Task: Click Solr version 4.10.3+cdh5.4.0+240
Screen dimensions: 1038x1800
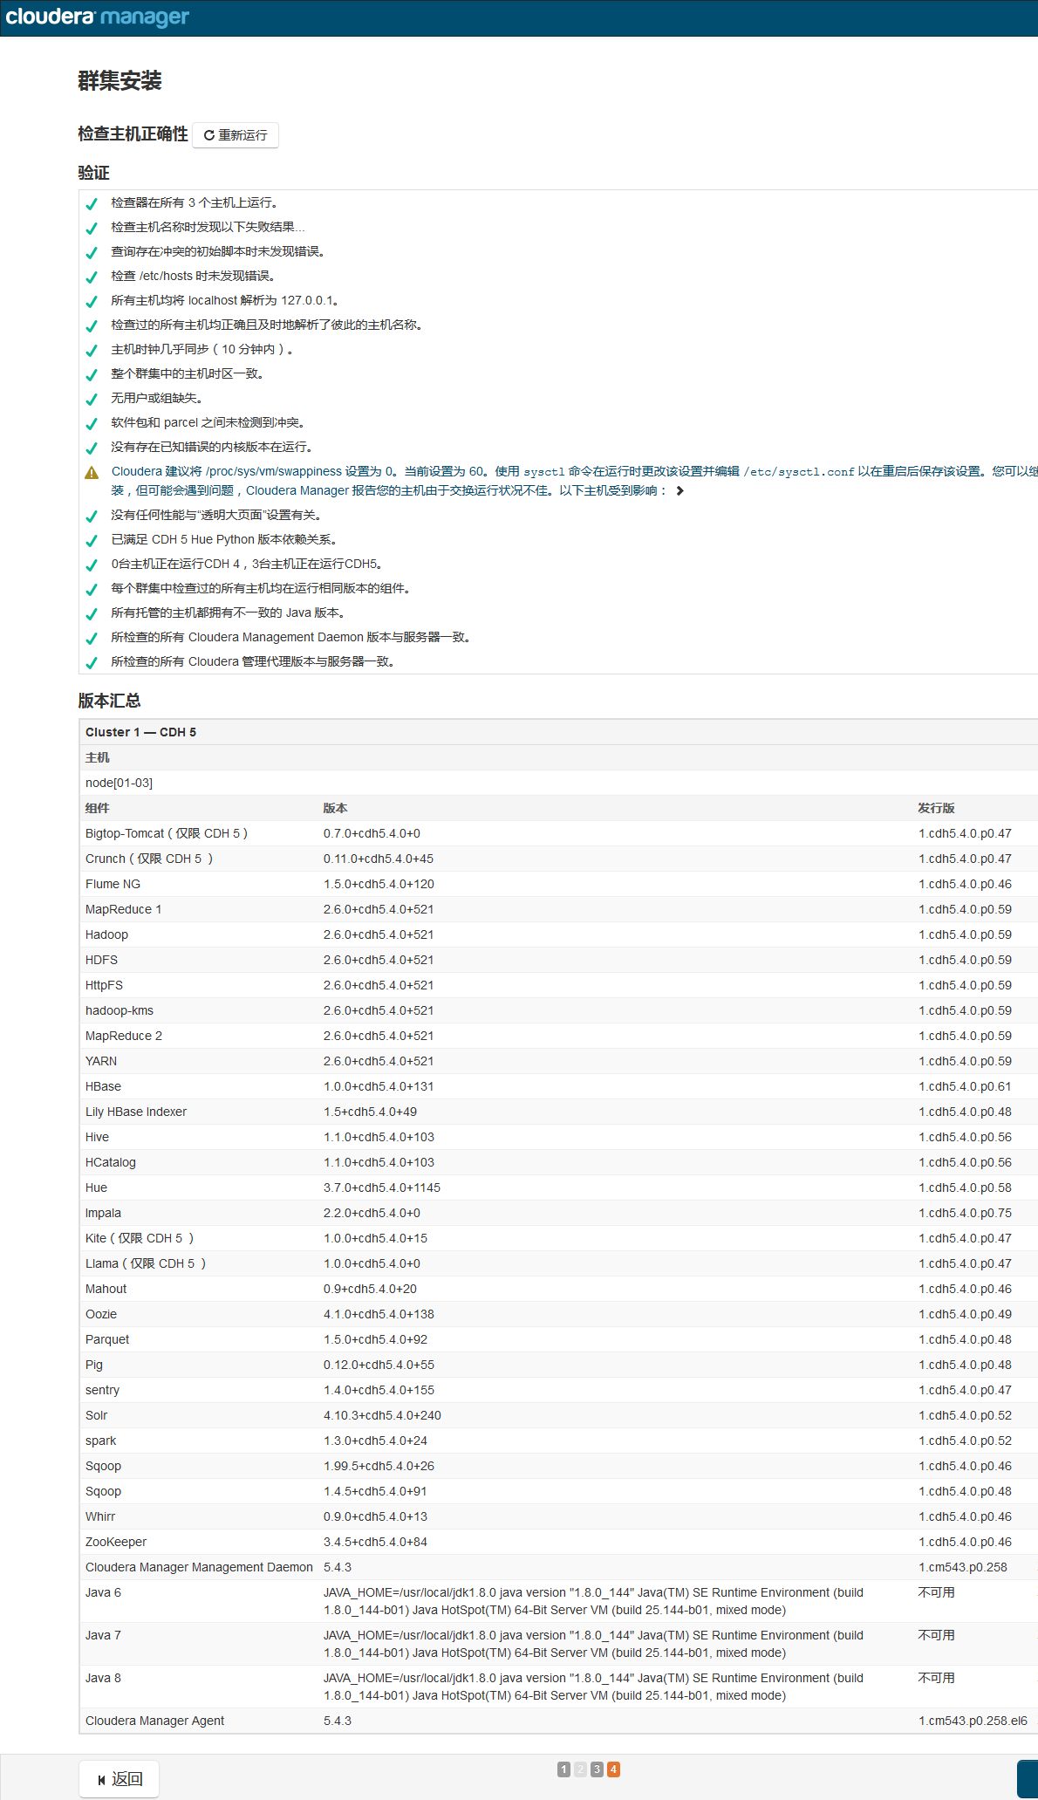Action: point(382,1415)
